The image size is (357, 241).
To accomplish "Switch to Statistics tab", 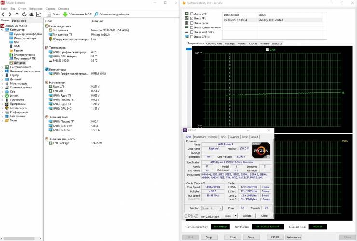I will click(x=276, y=43).
